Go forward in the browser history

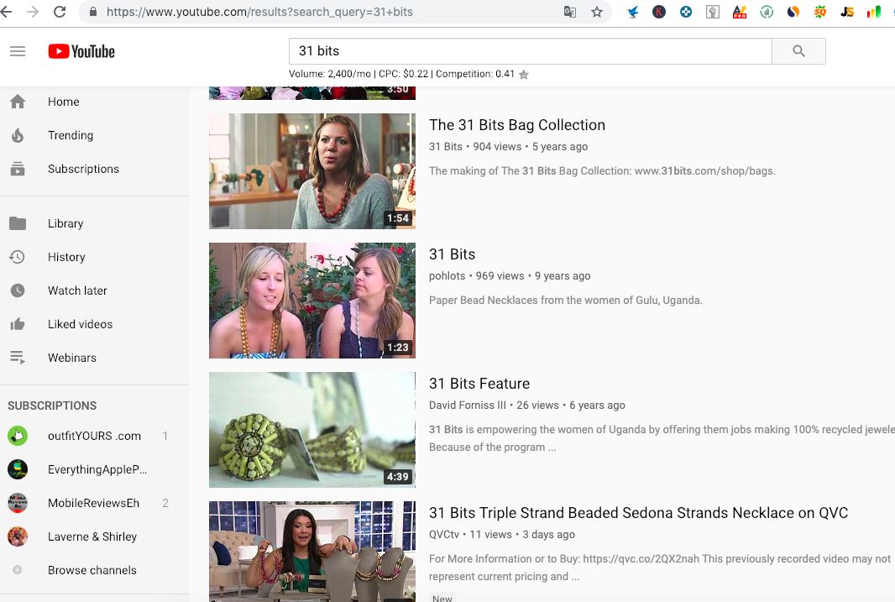33,12
